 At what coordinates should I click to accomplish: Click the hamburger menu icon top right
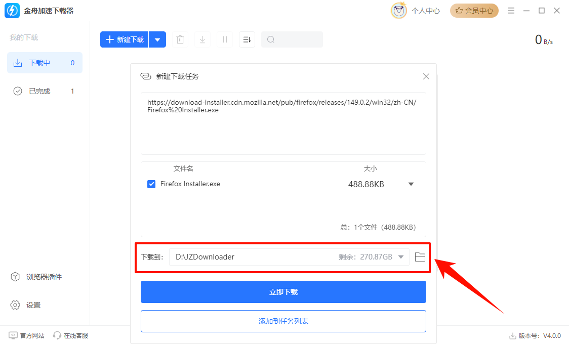click(511, 10)
